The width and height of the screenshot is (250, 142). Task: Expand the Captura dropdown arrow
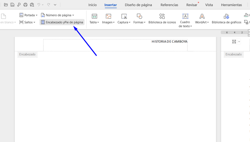tap(130, 22)
